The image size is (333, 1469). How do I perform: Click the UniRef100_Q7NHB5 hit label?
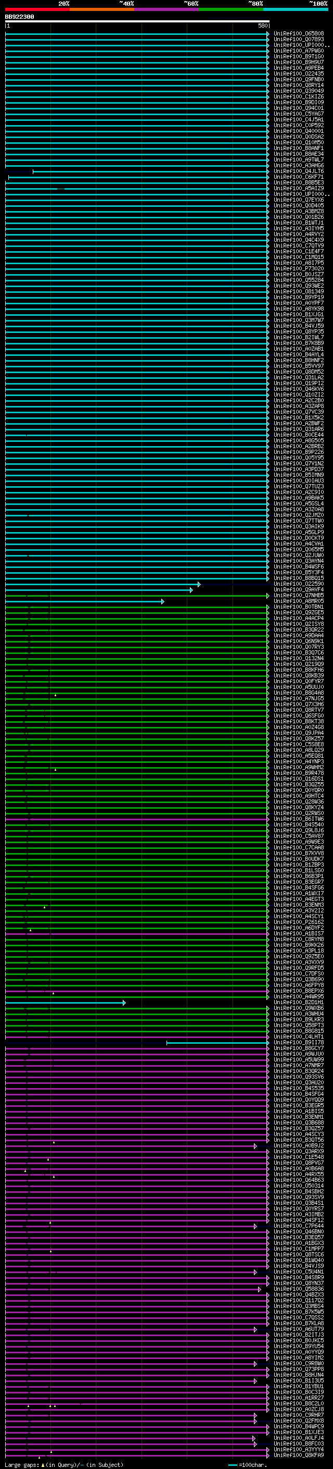tap(299, 595)
